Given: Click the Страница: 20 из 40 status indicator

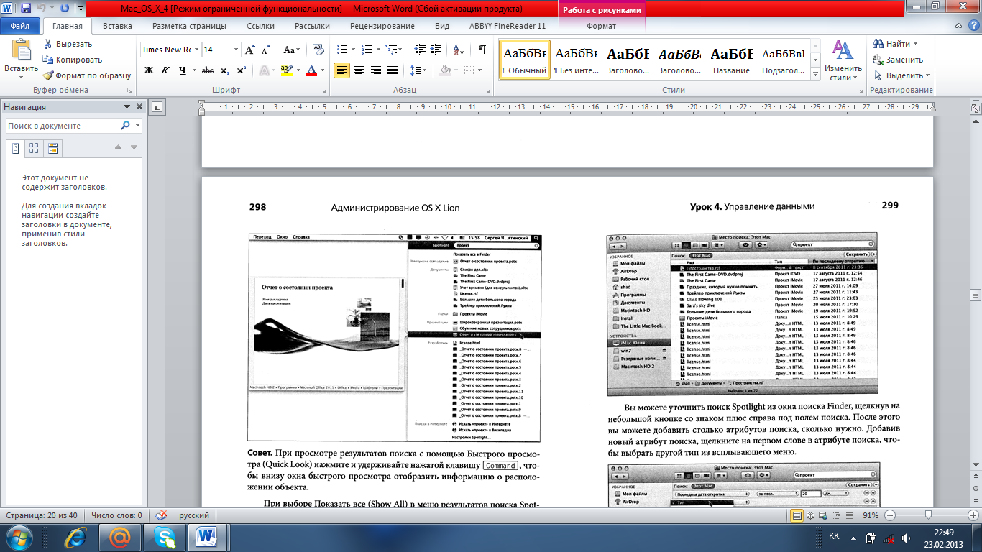Looking at the screenshot, I should [x=42, y=515].
